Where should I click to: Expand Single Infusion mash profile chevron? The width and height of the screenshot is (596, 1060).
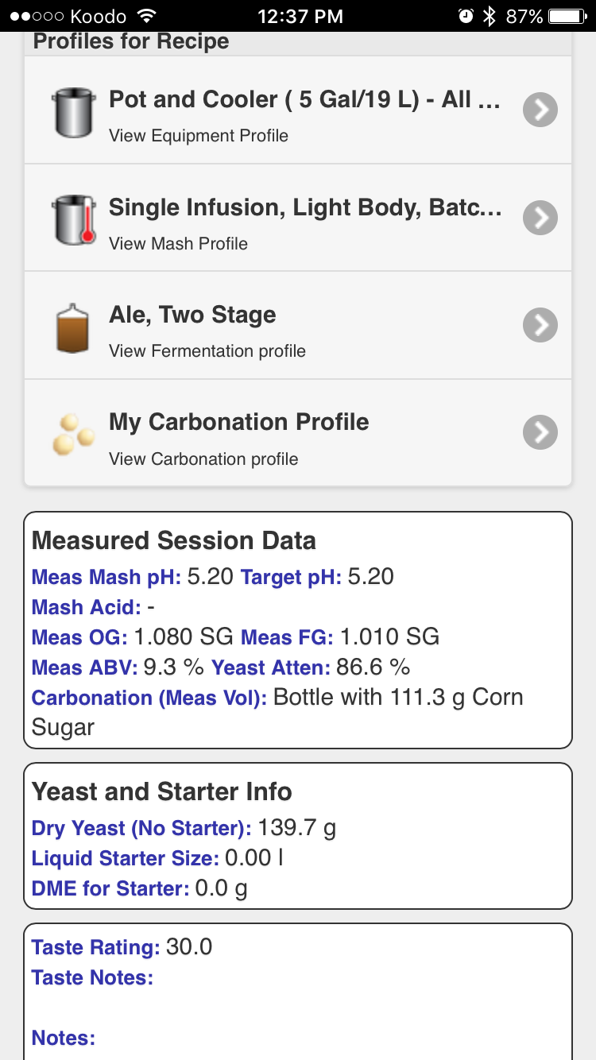(x=540, y=218)
